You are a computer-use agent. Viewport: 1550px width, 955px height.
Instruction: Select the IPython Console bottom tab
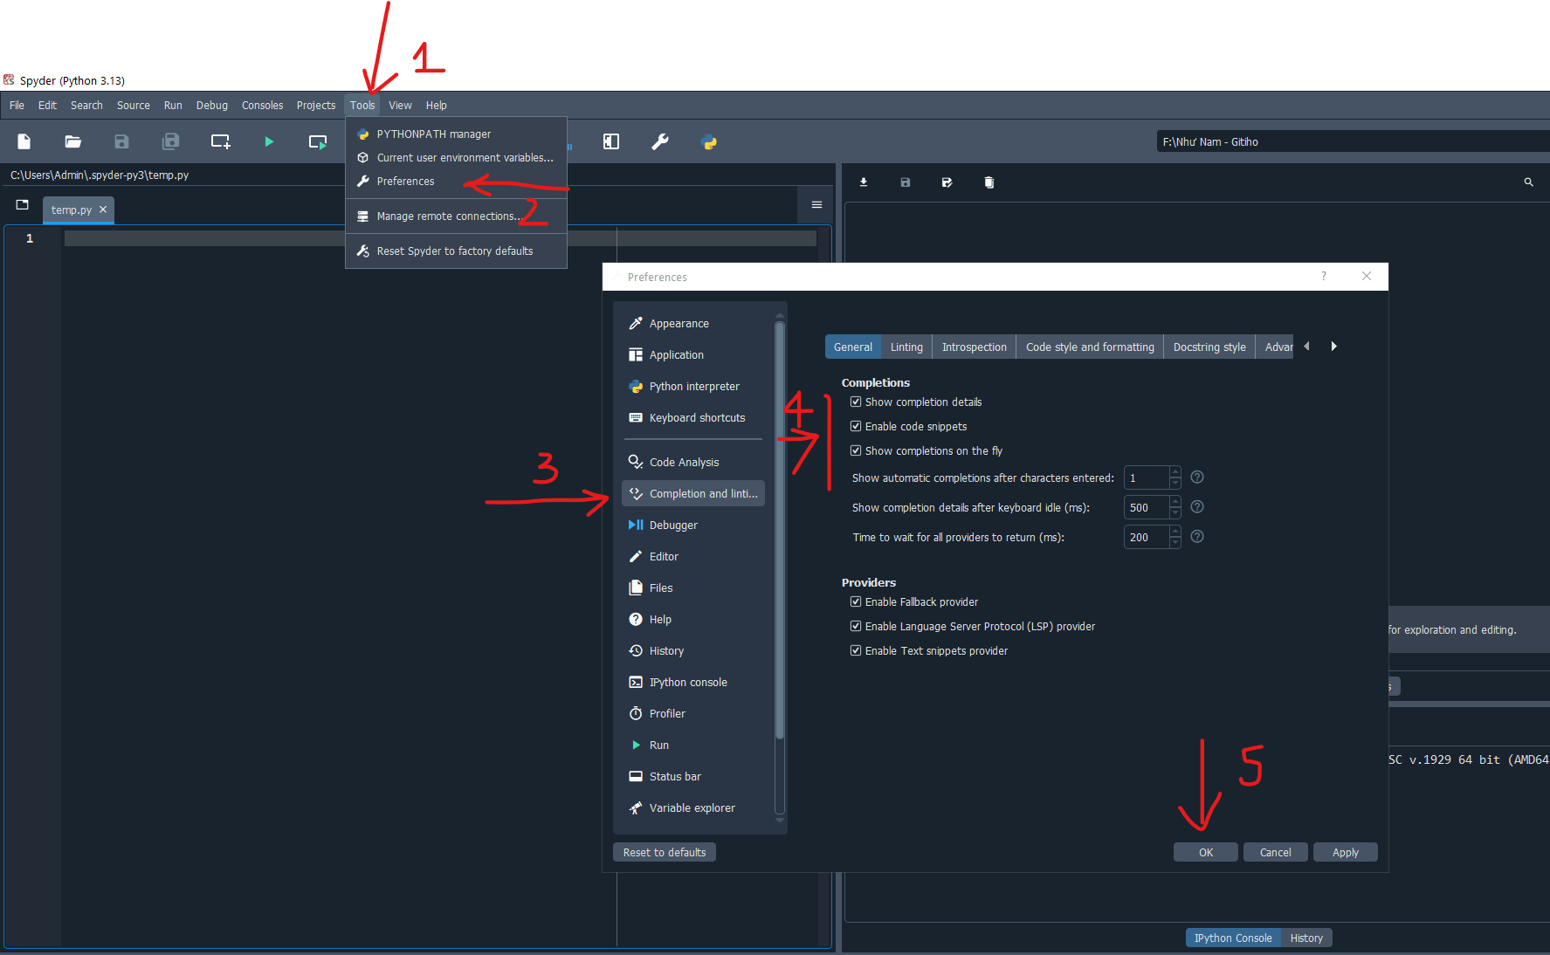1233,938
